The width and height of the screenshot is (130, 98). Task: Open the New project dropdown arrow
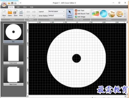(x=4, y=17)
